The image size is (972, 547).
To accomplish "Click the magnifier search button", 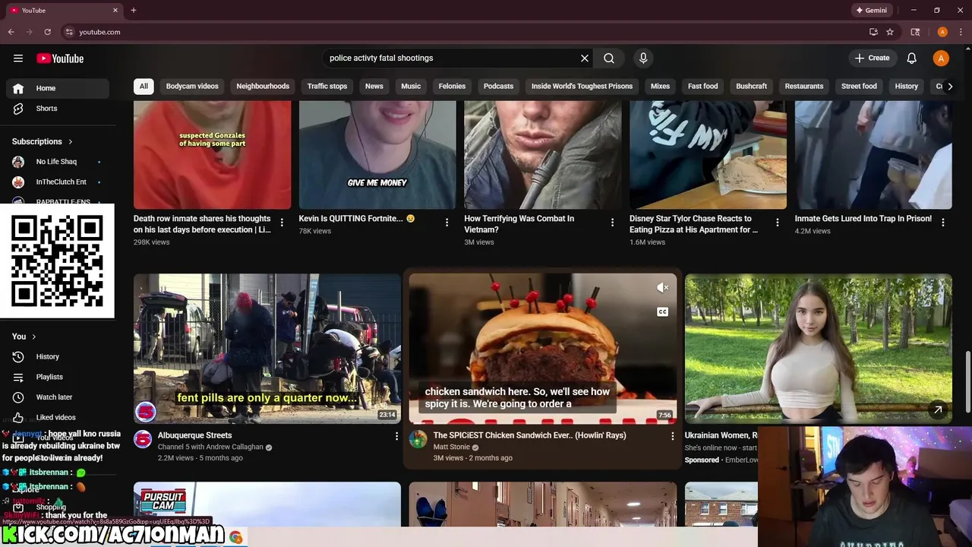I will point(609,58).
